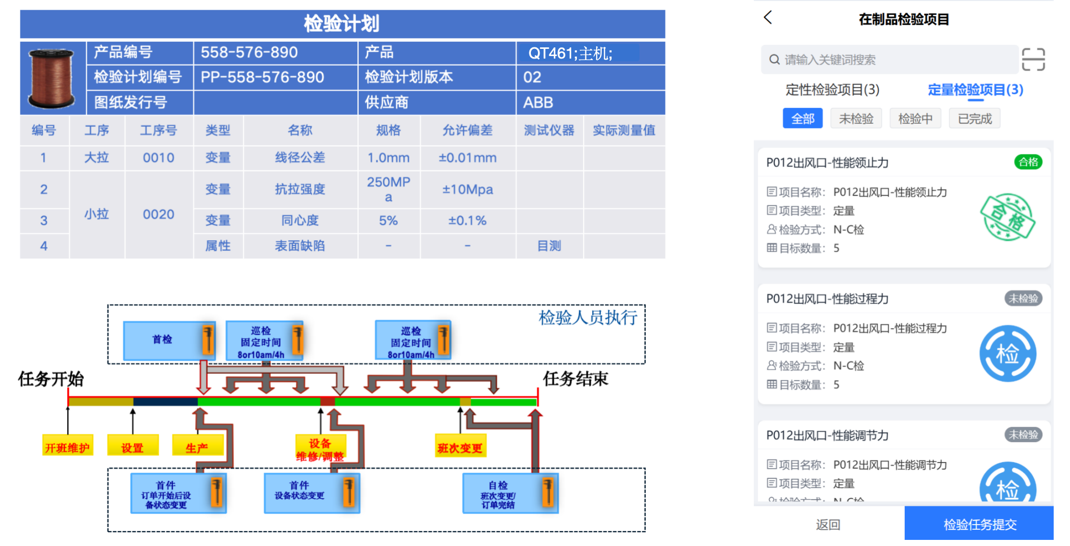Click the back arrow on 在制品检验项目 page
Image resolution: width=1070 pixels, height=546 pixels.
click(x=768, y=17)
